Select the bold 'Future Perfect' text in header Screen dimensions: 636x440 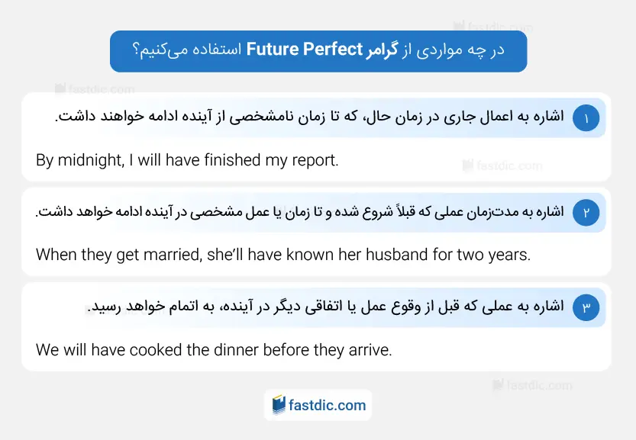click(x=304, y=49)
